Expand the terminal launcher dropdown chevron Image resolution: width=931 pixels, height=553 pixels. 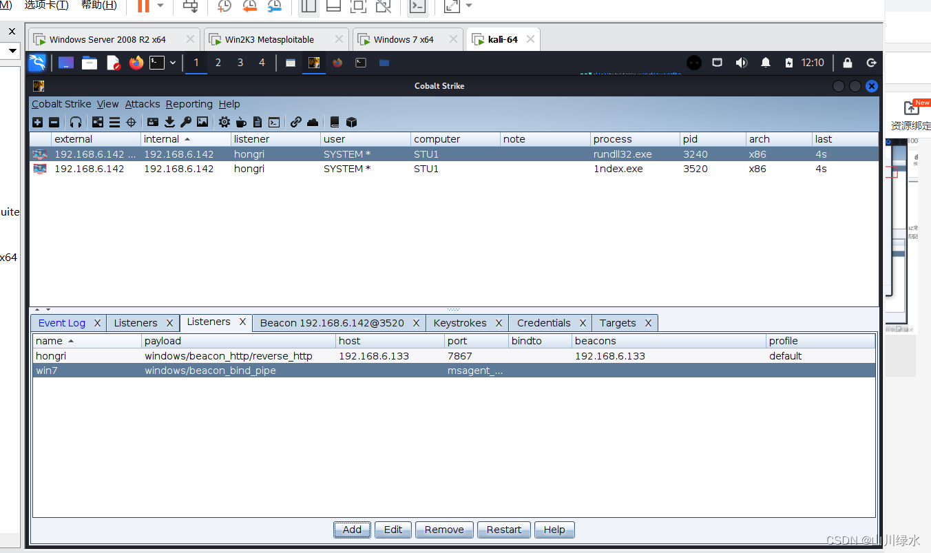(173, 63)
